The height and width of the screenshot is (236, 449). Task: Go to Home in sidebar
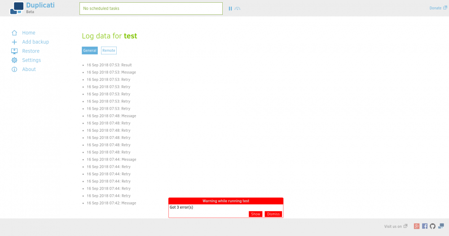tap(29, 33)
